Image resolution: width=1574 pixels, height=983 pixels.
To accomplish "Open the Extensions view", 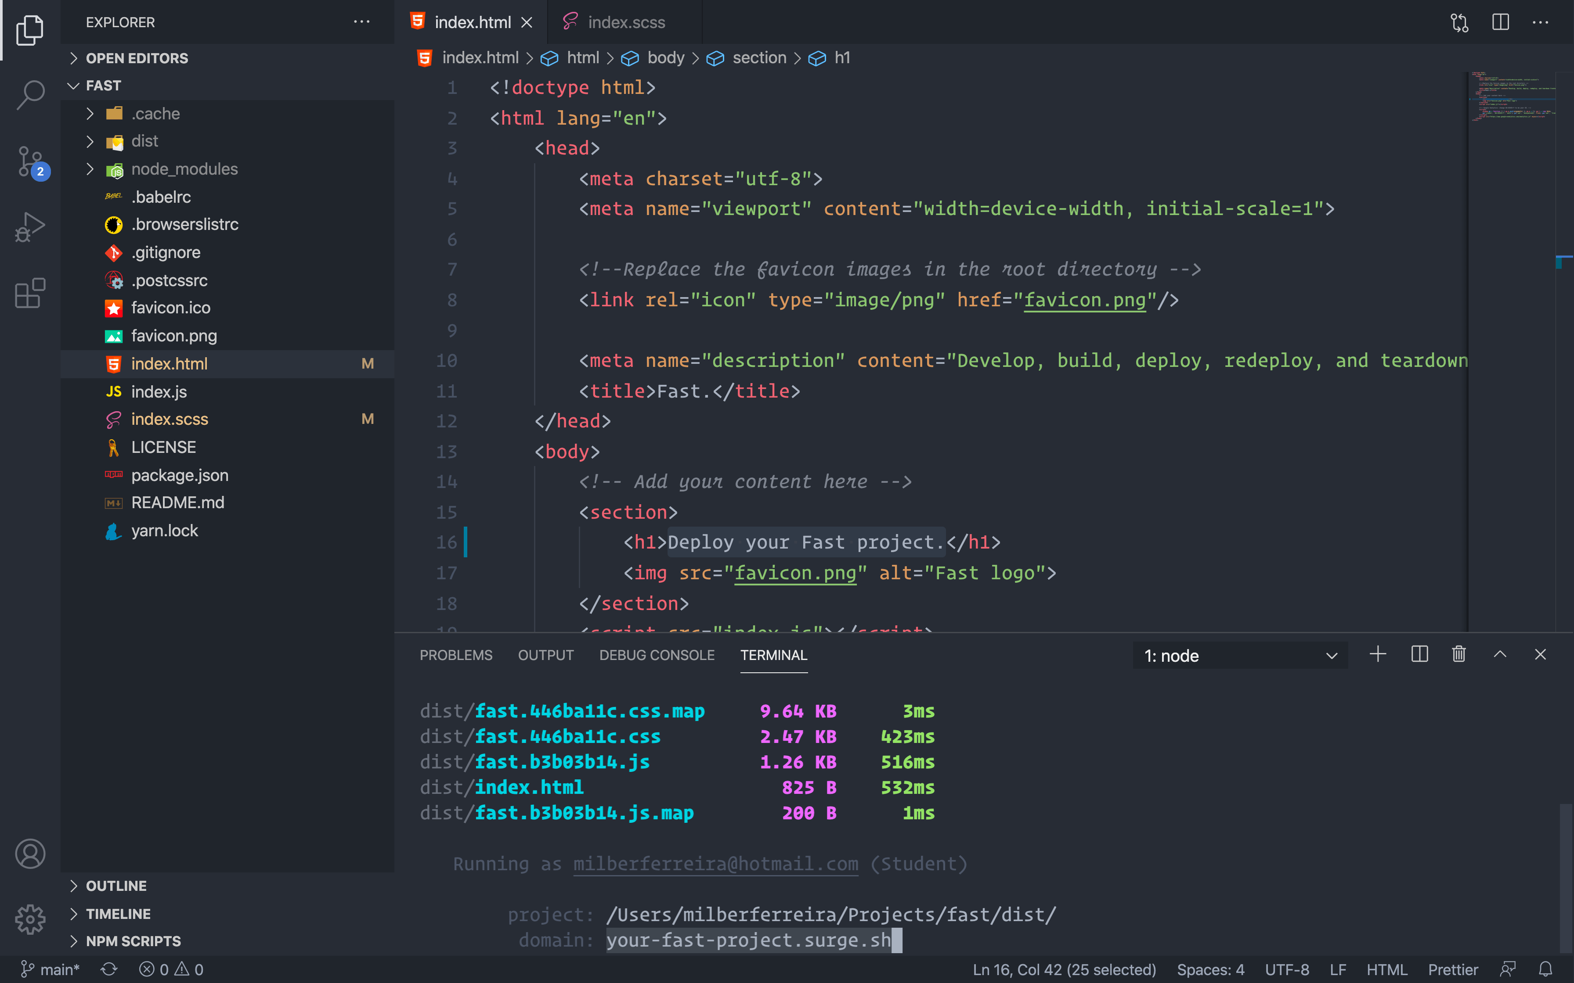I will pos(30,294).
